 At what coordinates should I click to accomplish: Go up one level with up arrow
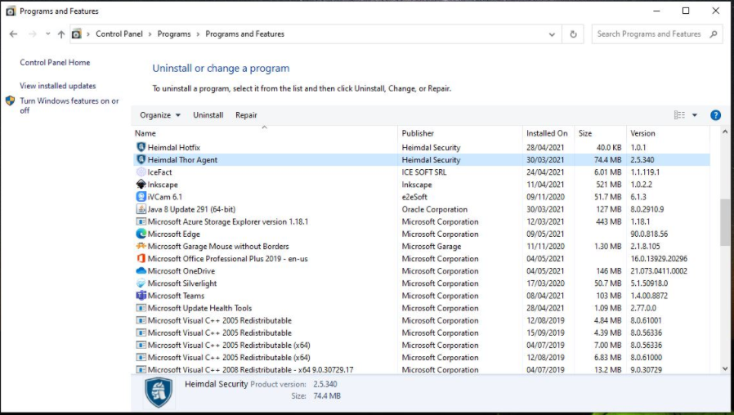click(x=60, y=34)
